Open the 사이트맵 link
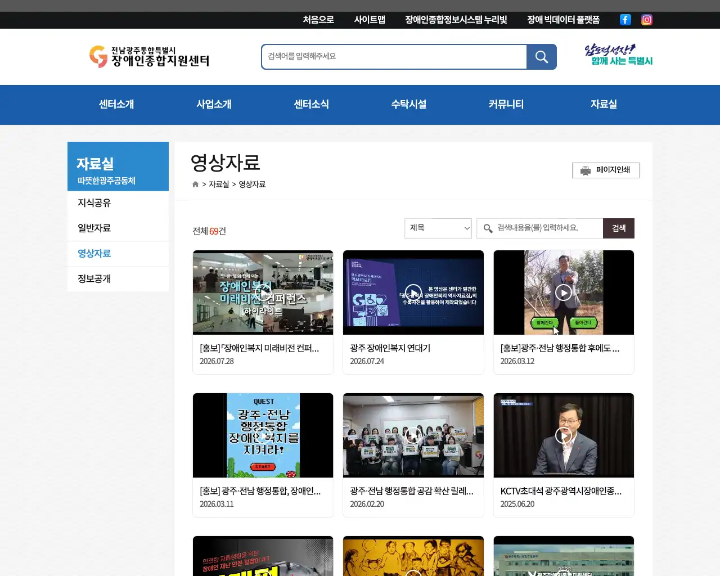Image resolution: width=720 pixels, height=576 pixels. pyautogui.click(x=370, y=20)
